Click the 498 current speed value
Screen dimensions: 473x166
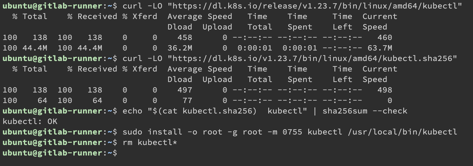(385, 90)
